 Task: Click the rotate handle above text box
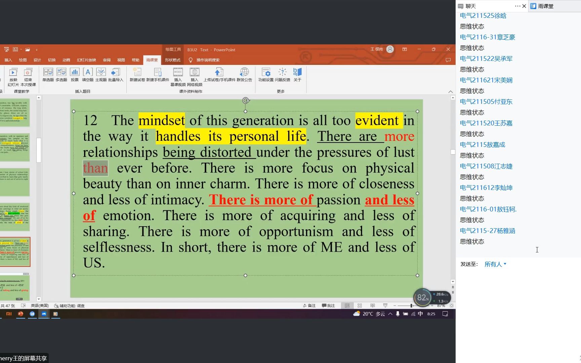click(246, 100)
